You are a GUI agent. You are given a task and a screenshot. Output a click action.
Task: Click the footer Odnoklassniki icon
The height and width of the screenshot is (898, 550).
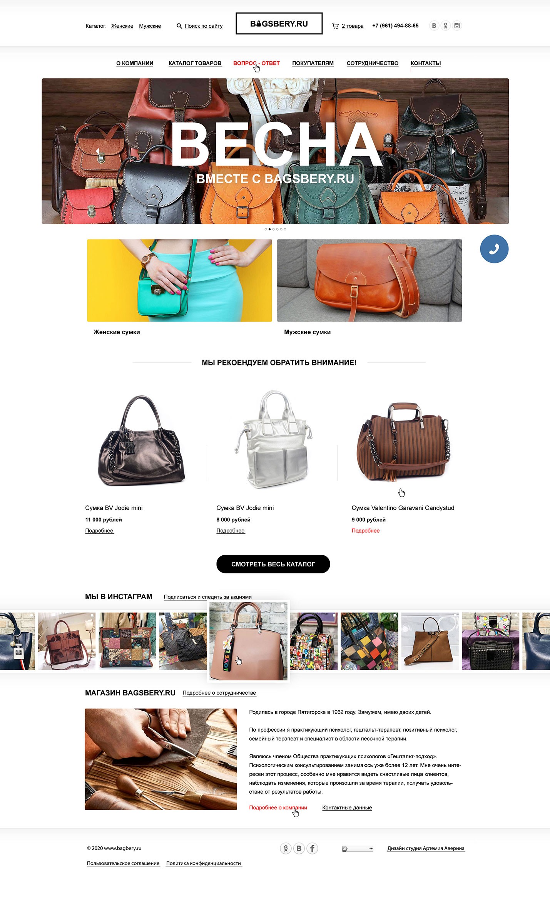click(x=286, y=848)
